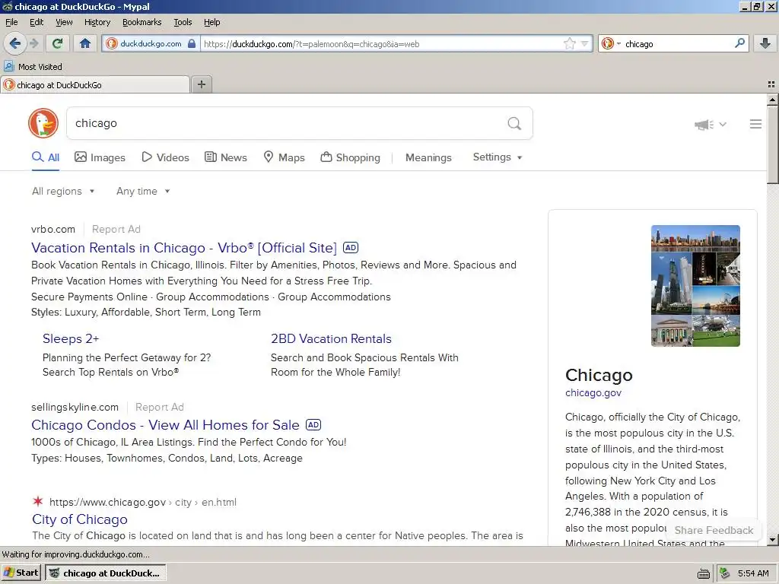Click the tab groups grid icon
The image size is (779, 584).
click(x=771, y=84)
